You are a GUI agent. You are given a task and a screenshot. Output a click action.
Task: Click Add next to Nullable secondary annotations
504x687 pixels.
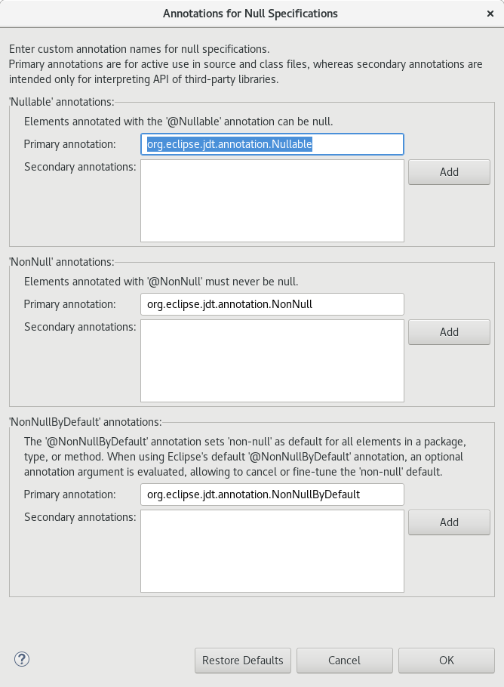[x=449, y=172]
